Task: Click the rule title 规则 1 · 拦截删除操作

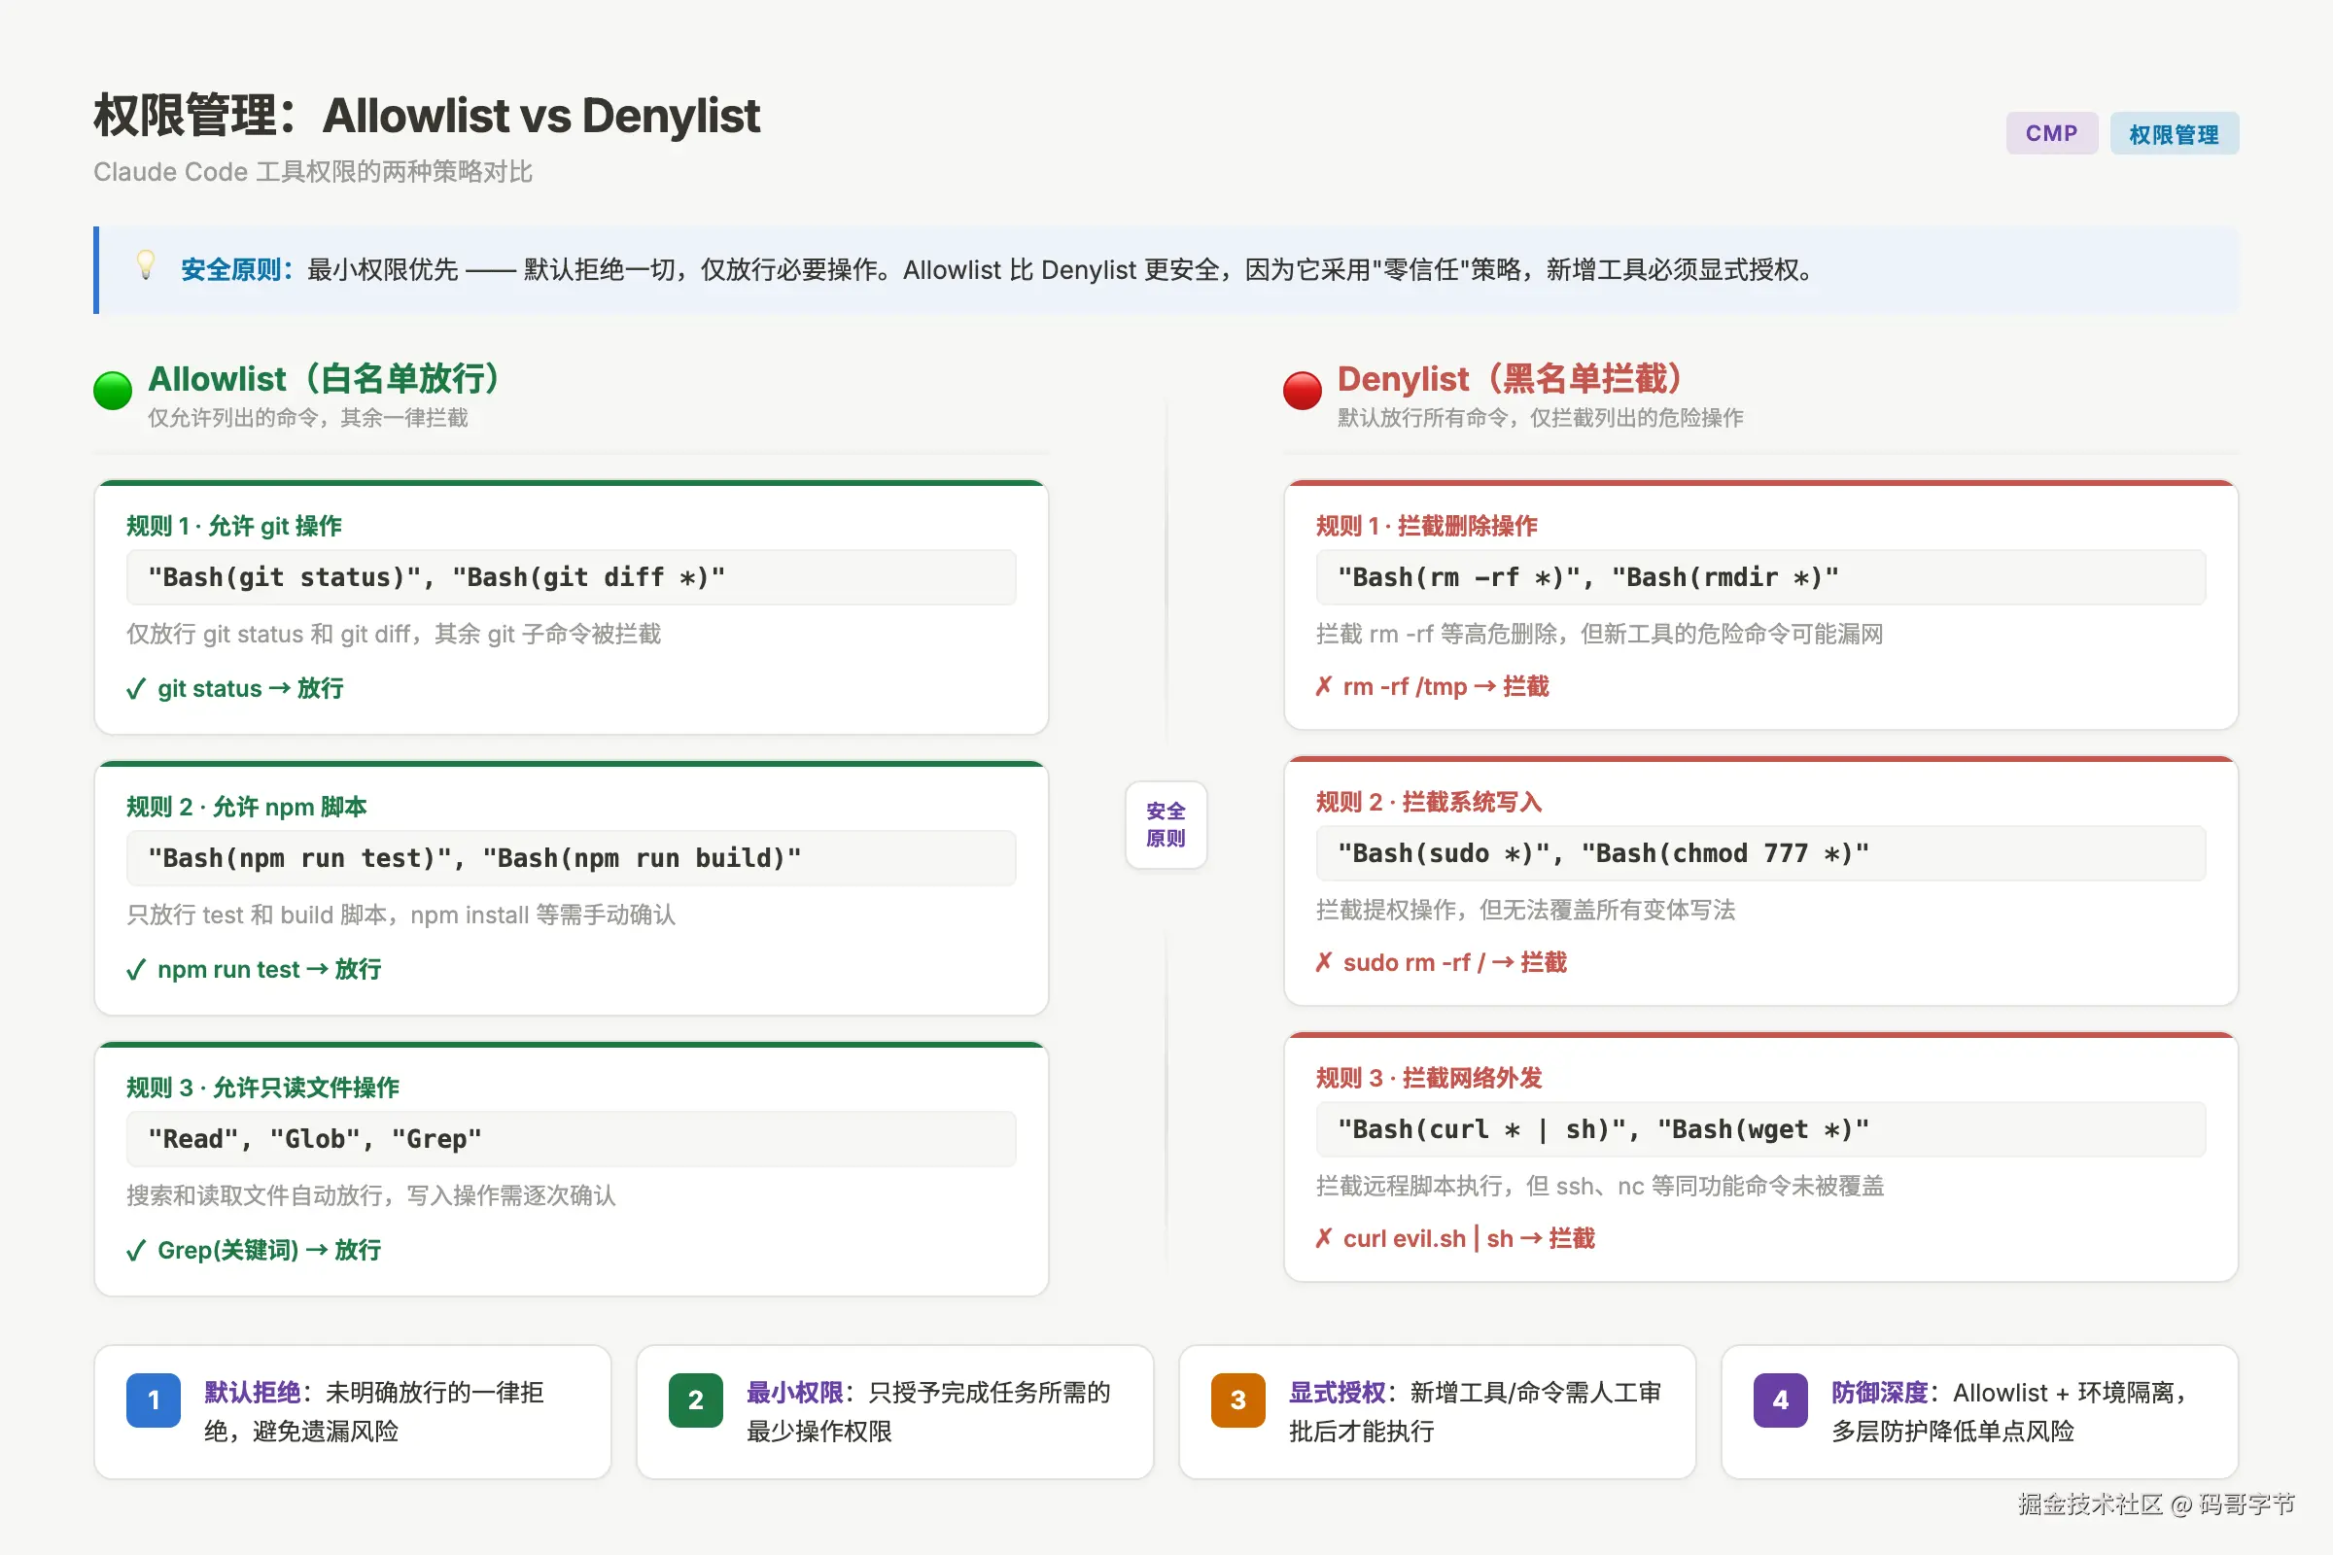Action: [1426, 526]
